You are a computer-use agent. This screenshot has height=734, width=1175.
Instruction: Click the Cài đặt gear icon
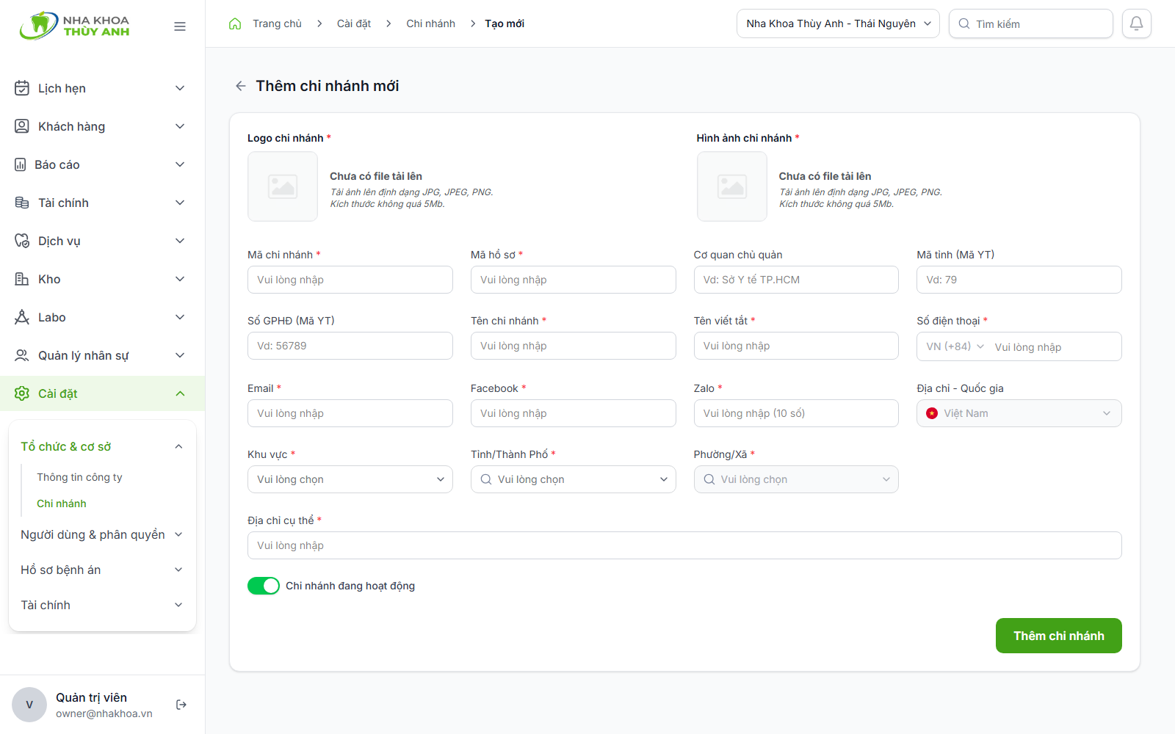point(22,393)
